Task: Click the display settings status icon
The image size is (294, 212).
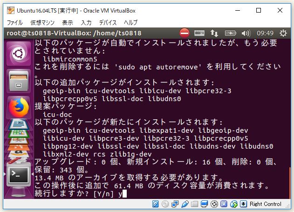Action: (205, 204)
